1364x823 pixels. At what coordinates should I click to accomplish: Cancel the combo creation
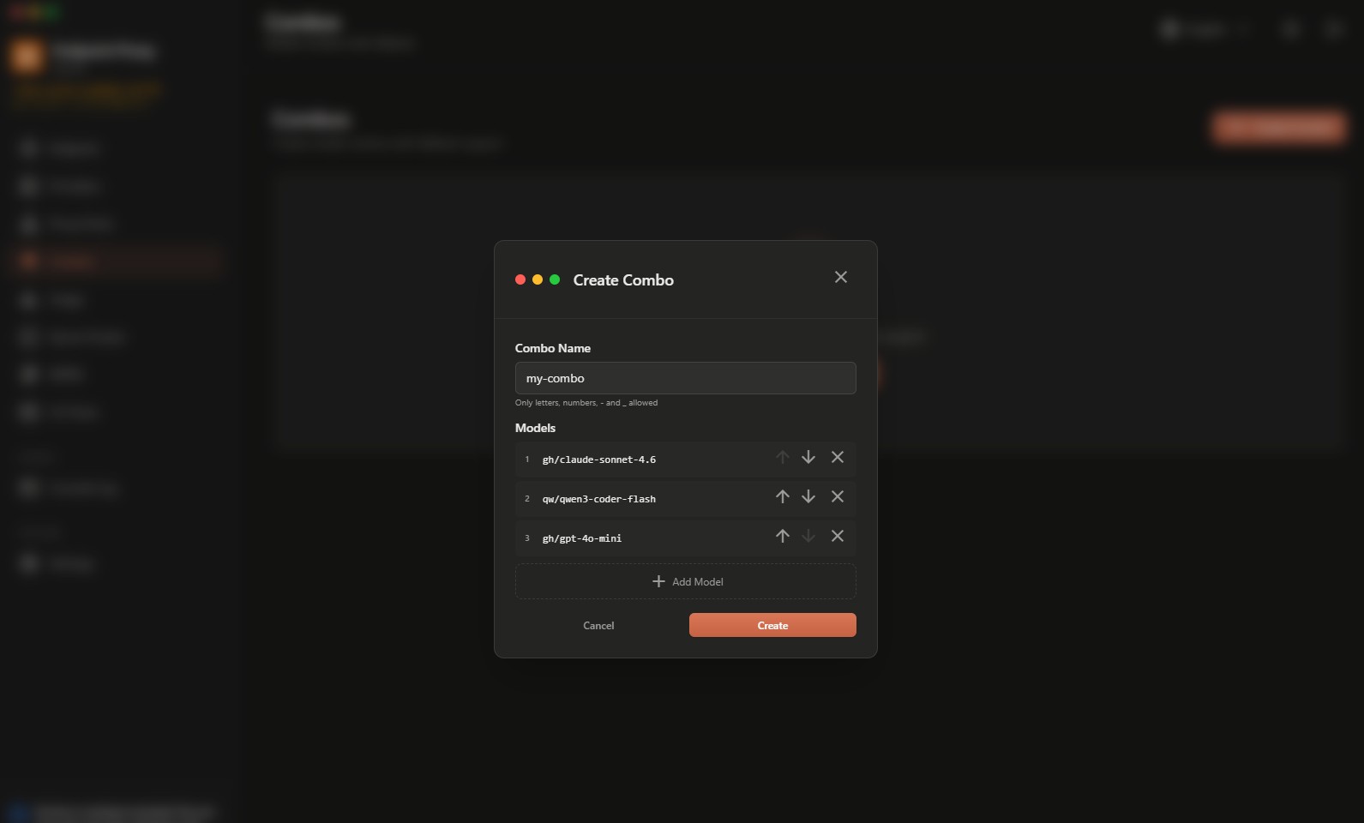coord(598,626)
